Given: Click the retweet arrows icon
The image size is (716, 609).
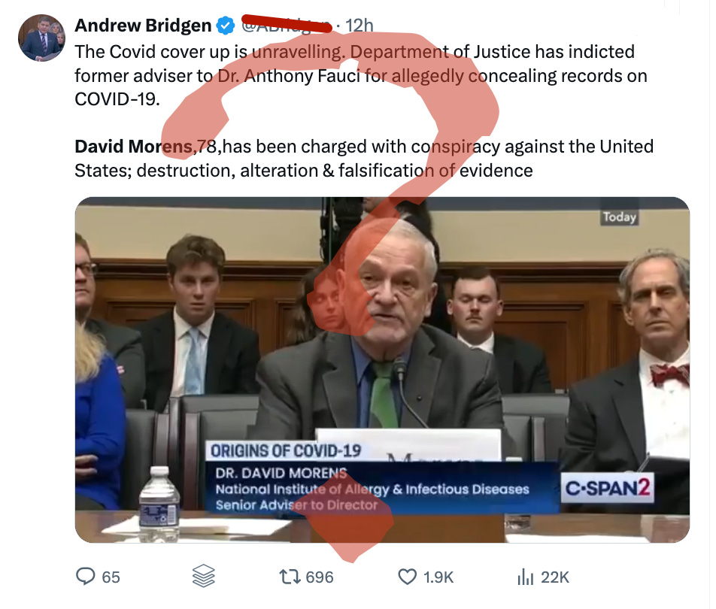Looking at the screenshot, I should (x=290, y=577).
